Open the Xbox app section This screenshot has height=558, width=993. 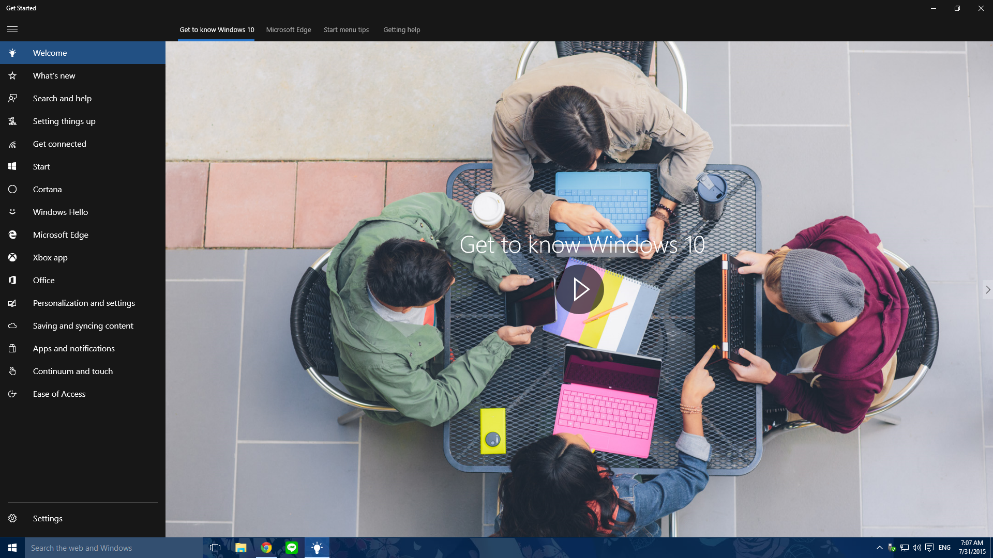(83, 257)
